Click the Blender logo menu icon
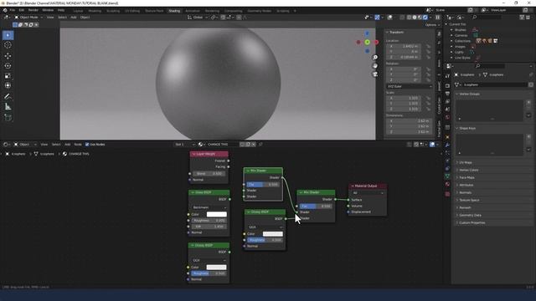536x301 pixels. click(x=5, y=10)
